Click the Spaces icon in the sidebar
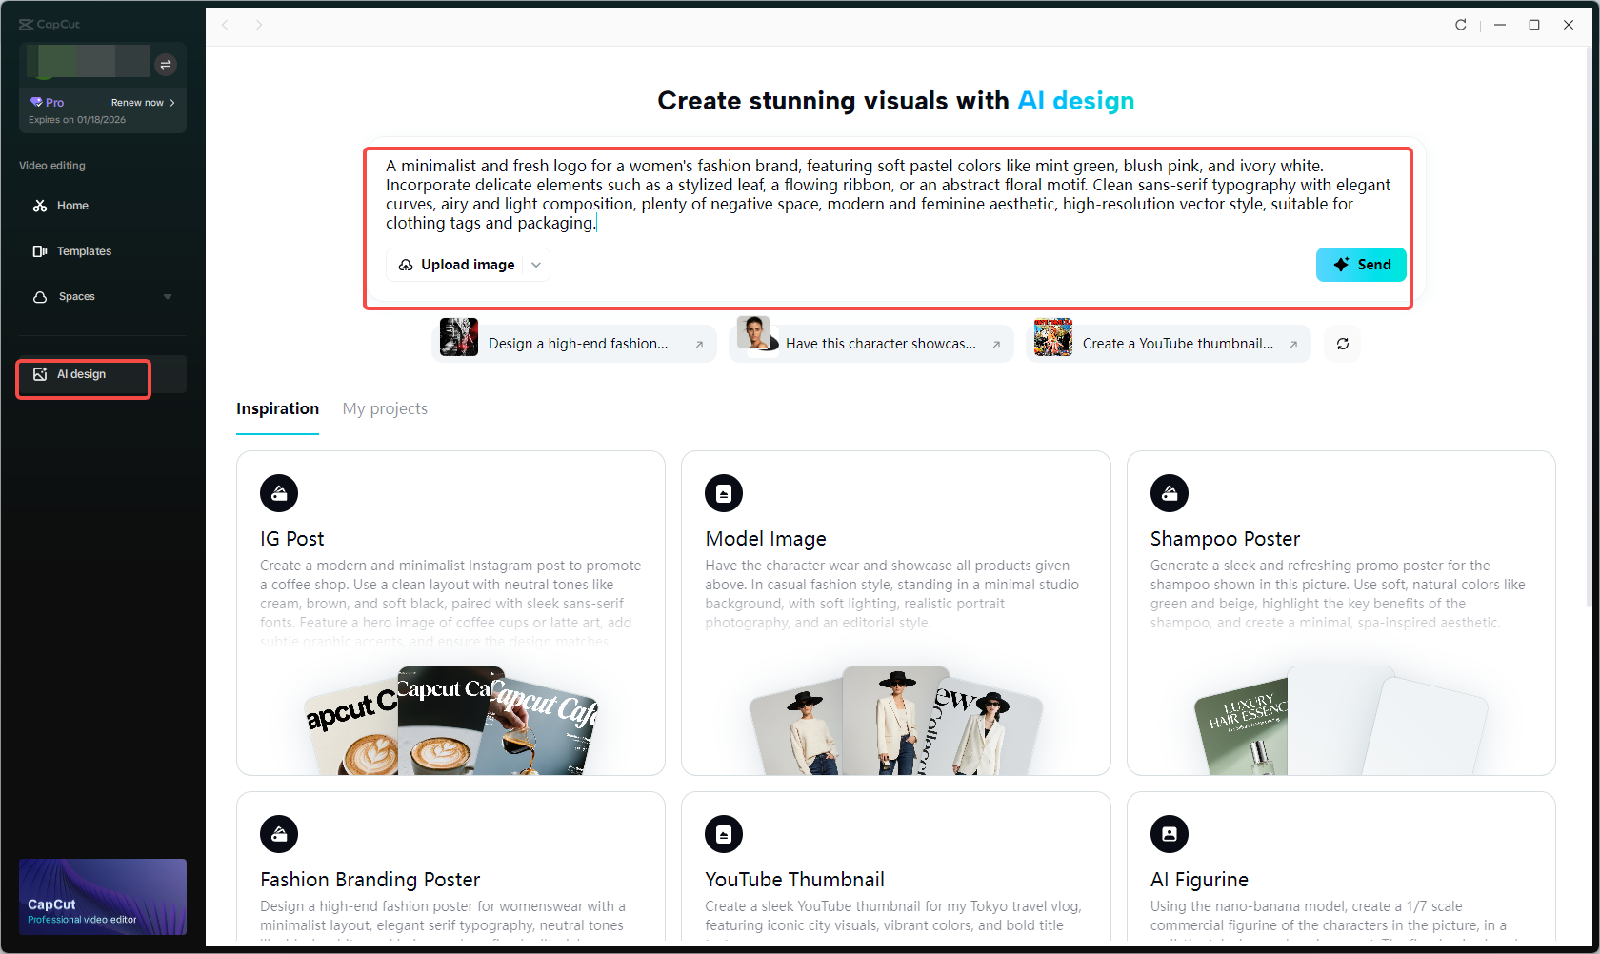The height and width of the screenshot is (954, 1600). click(39, 296)
